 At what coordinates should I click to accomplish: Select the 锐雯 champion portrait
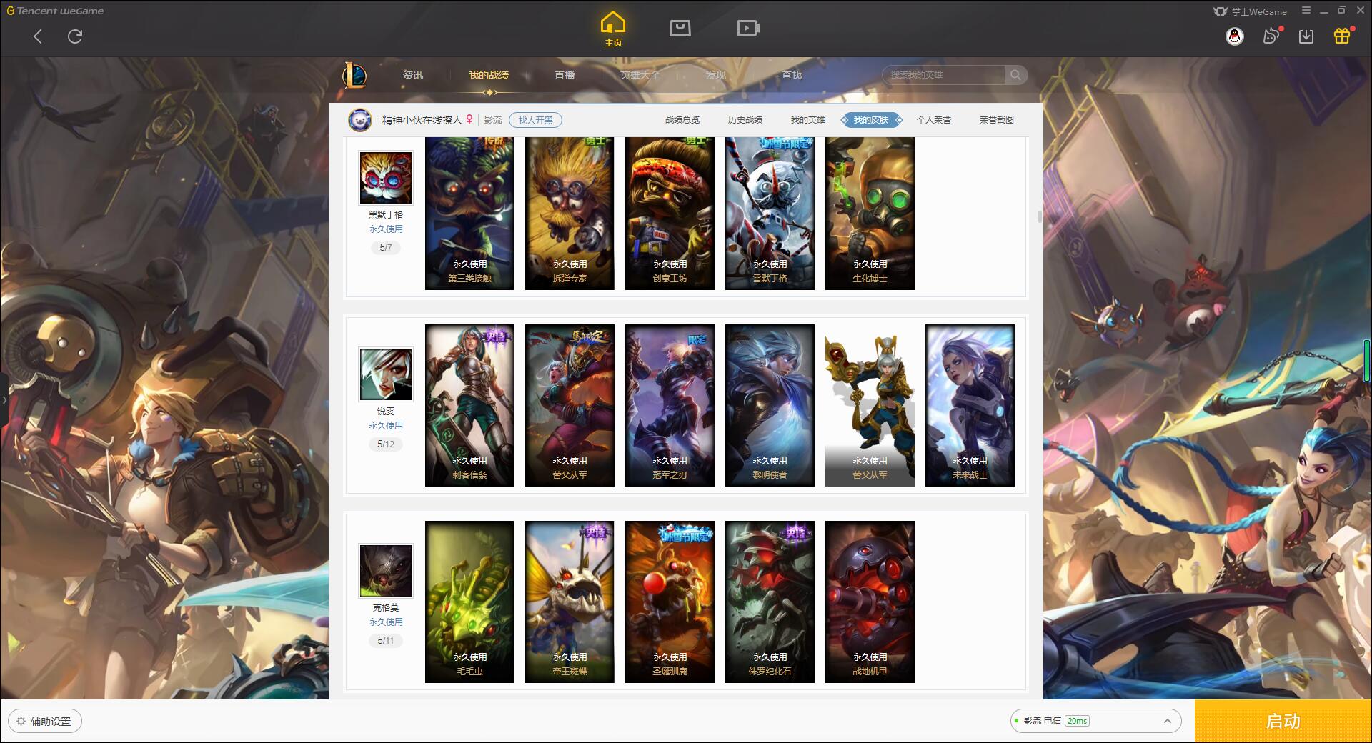pyautogui.click(x=386, y=374)
